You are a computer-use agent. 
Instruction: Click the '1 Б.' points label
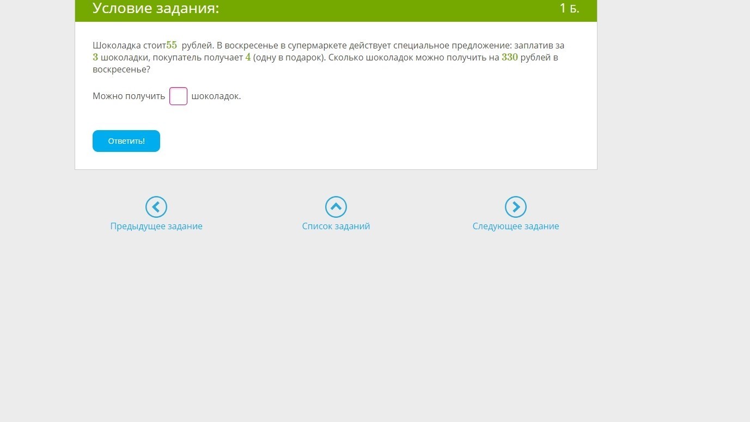569,8
